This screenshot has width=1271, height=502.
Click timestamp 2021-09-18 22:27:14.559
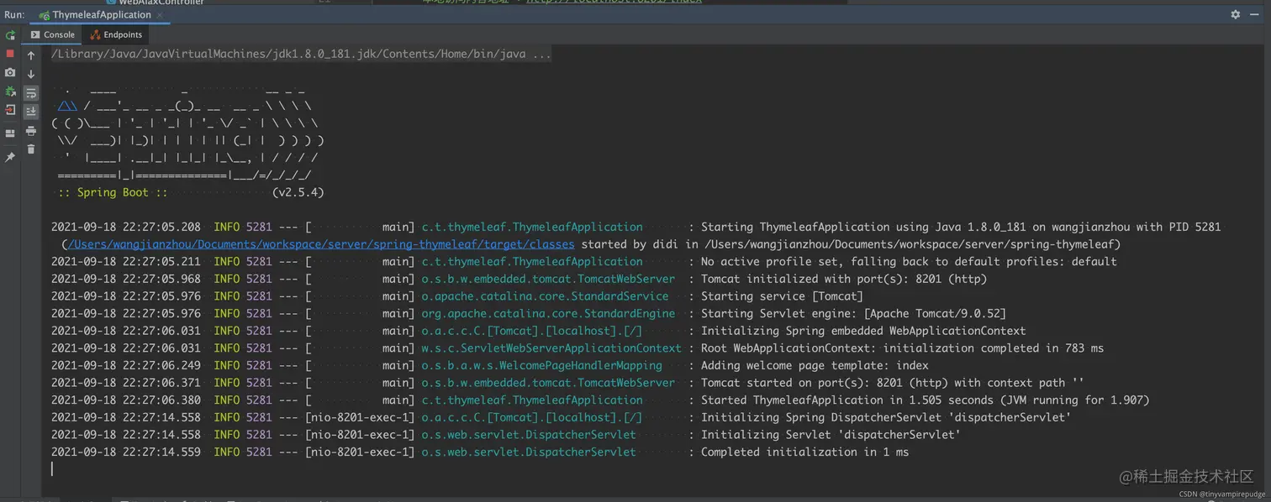point(126,452)
